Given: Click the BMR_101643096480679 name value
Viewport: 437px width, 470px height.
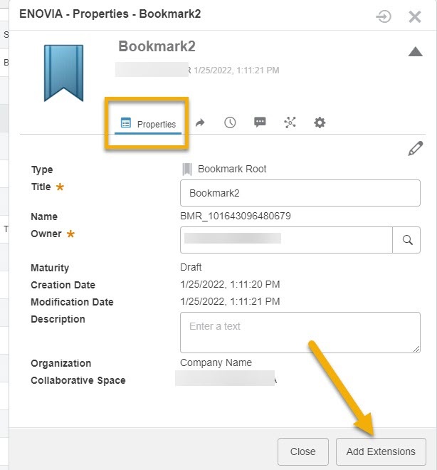Looking at the screenshot, I should (236, 216).
